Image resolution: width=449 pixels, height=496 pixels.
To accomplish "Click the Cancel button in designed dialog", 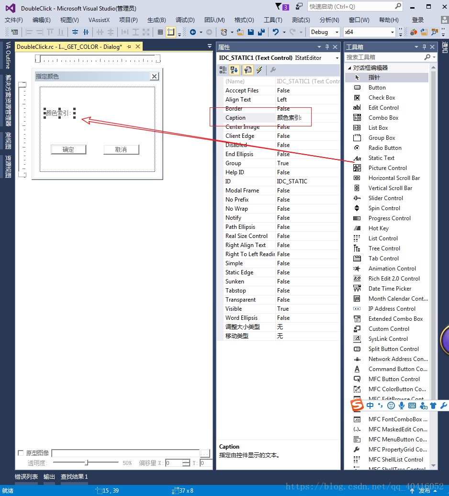I will point(121,149).
